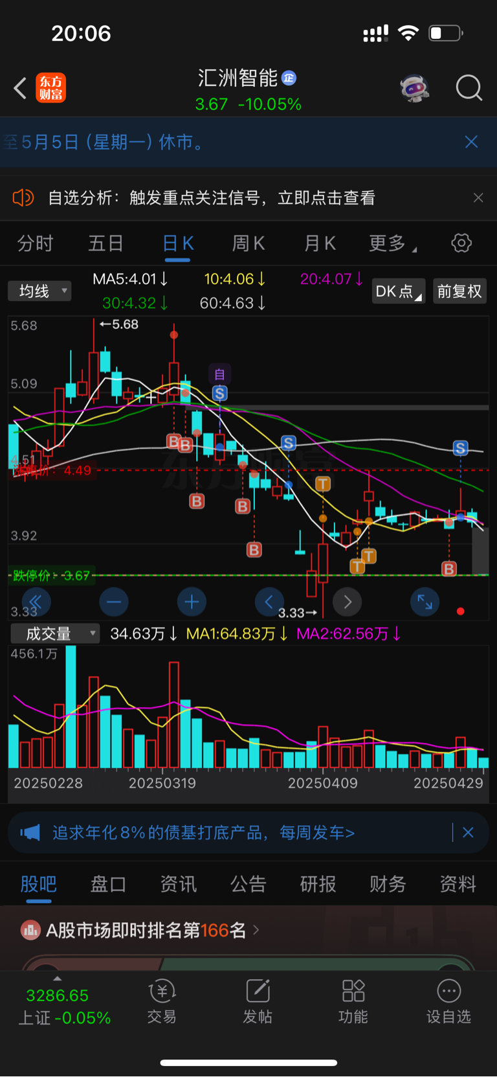Expand chart to fullscreen icon
This screenshot has height=1077, width=497.
click(x=425, y=602)
